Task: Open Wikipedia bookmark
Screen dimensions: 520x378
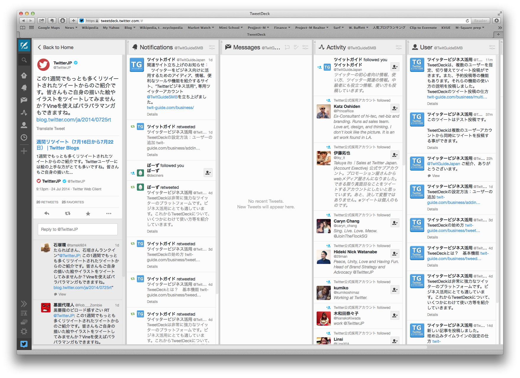Action: (x=90, y=28)
